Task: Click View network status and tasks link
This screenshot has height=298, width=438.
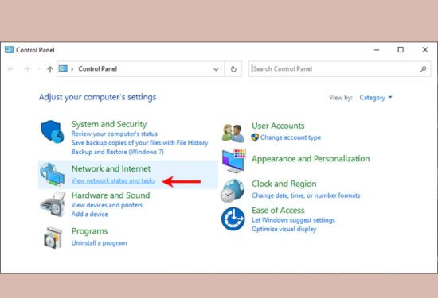Action: [x=113, y=180]
